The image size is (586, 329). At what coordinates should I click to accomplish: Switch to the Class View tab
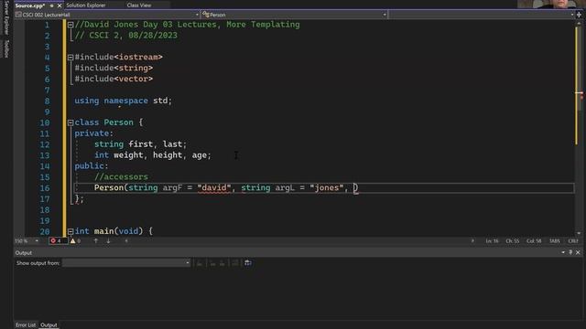click(139, 5)
